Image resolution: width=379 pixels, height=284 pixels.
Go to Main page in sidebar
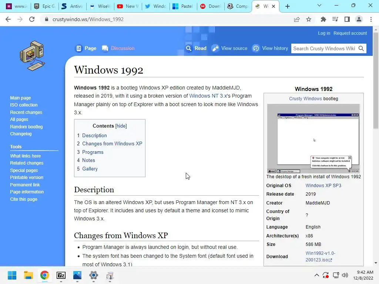[x=20, y=98]
